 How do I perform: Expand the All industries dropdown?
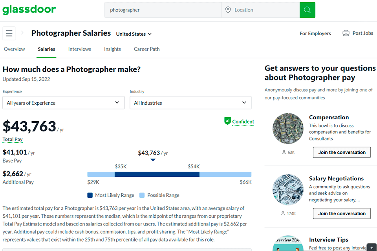pos(190,102)
